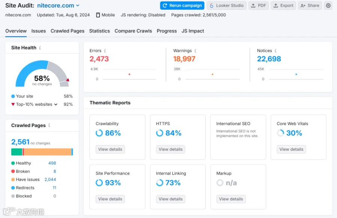Click the orange Have issues bar segment
Image resolution: width=337 pixels, height=218 pixels.
click(48, 152)
